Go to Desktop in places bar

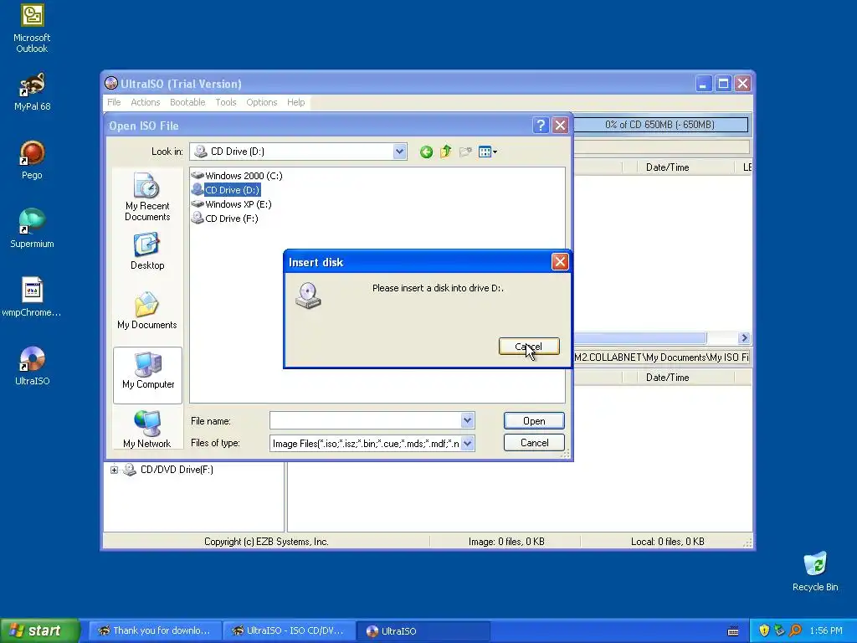pyautogui.click(x=147, y=251)
